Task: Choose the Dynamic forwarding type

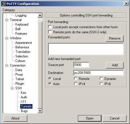Action: 101,78
